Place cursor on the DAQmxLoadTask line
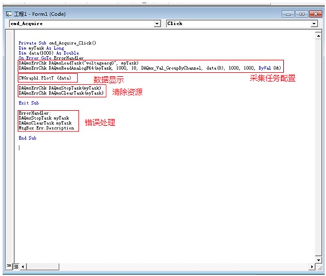 pyautogui.click(x=79, y=63)
